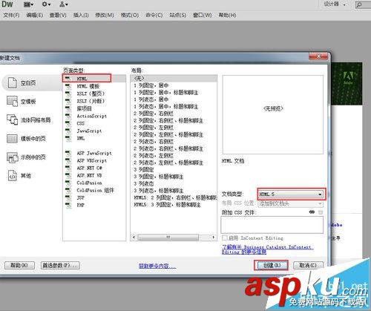Open the layout menu icon in the Dreamweaver toolbar
The height and width of the screenshot is (311, 371).
pyautogui.click(x=29, y=4)
